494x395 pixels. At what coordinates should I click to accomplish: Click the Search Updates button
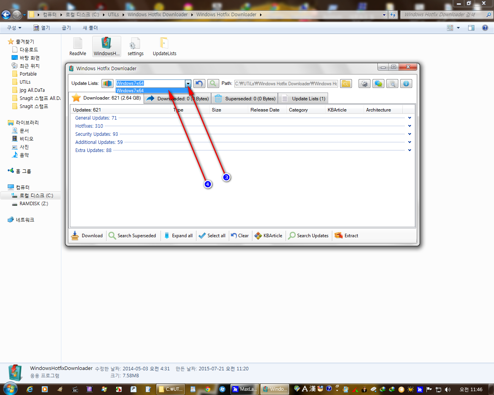(308, 236)
